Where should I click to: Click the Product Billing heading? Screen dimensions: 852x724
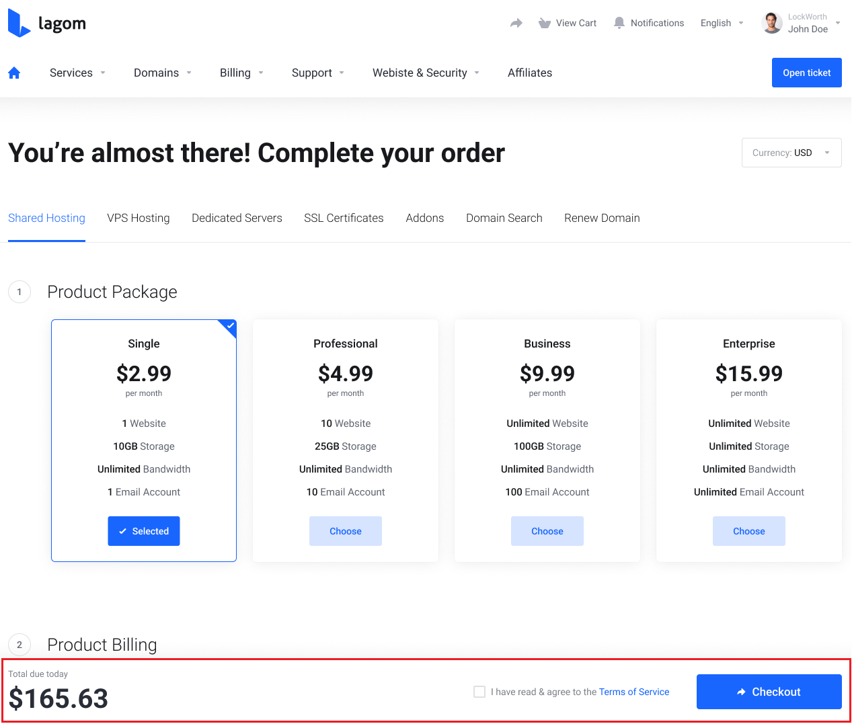(x=102, y=645)
